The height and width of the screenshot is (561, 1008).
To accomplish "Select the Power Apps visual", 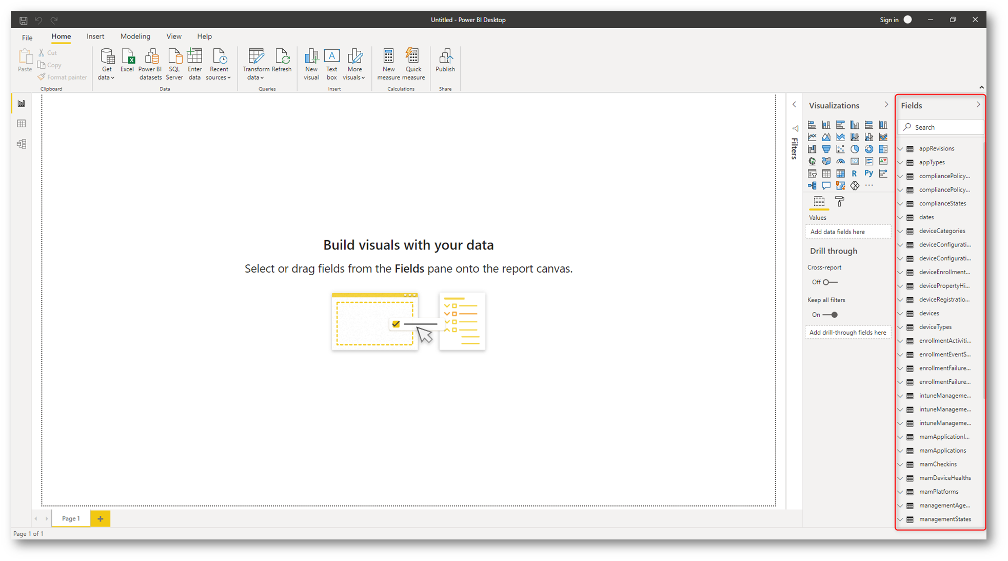I will (x=855, y=186).
